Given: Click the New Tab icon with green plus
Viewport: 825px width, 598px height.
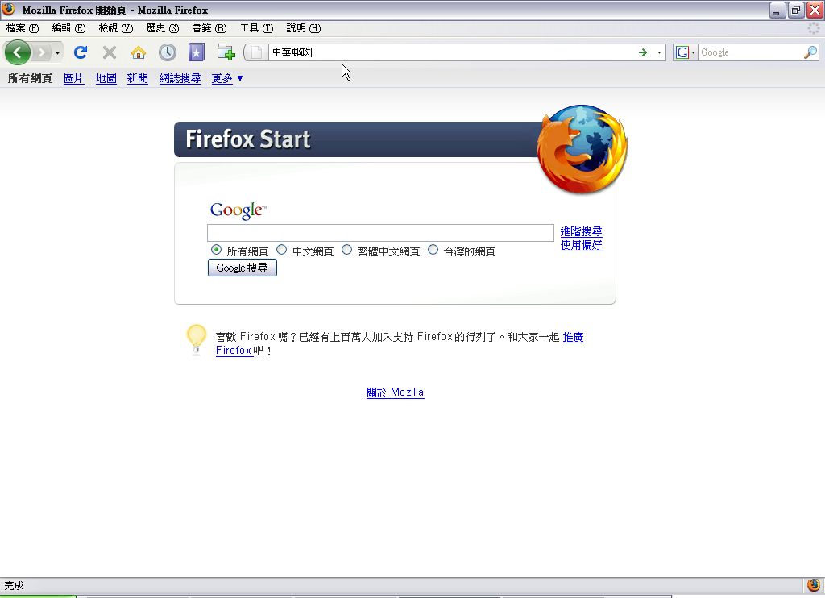Looking at the screenshot, I should tap(226, 52).
